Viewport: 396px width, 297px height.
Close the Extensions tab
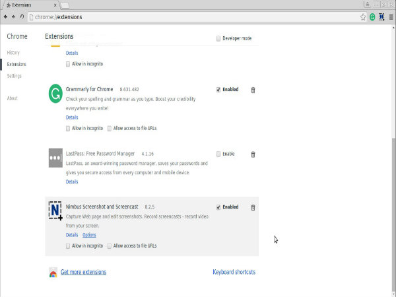55,5
